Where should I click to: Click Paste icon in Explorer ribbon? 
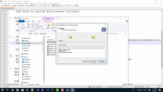[x=33, y=26]
